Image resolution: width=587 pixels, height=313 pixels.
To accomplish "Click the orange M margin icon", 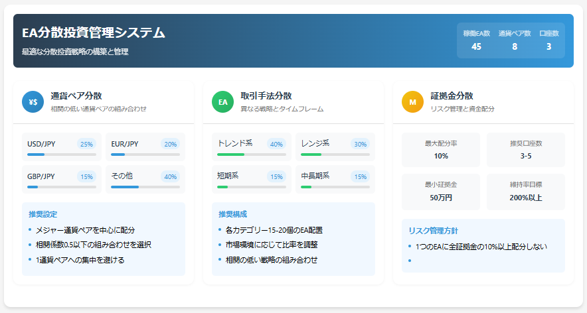I will [x=412, y=102].
